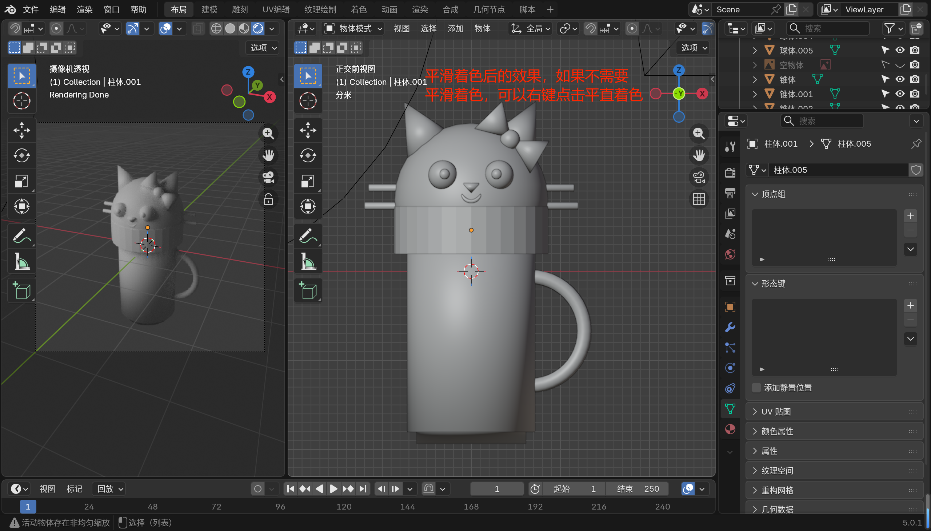Viewport: 931px width, 531px height.
Task: Select the Annotate tool in camera viewport
Action: (21, 235)
